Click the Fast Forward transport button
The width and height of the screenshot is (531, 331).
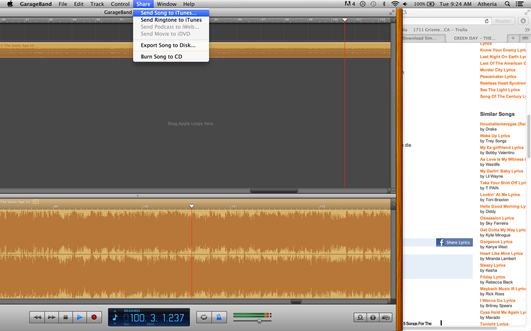[51, 317]
